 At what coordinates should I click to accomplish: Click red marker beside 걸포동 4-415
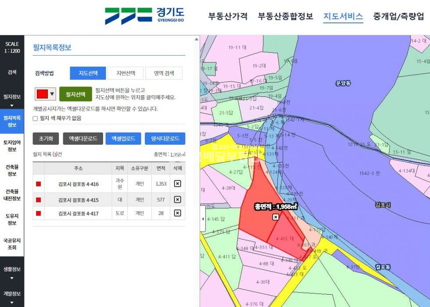point(39,200)
